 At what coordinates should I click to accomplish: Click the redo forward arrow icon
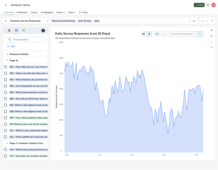[x=207, y=21]
